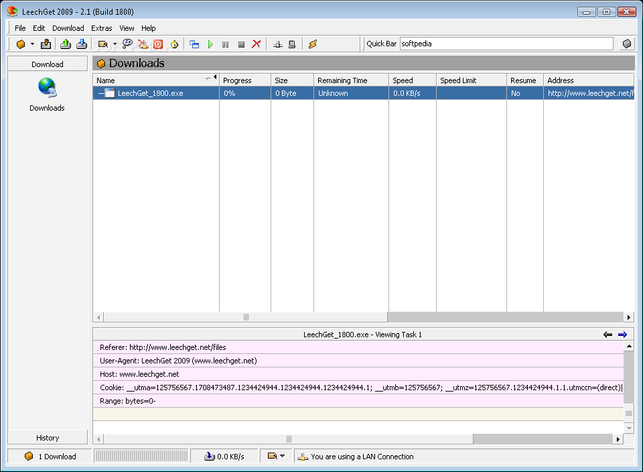Click the paste into box toolbar icon
This screenshot has width=643, height=472.
click(x=46, y=44)
